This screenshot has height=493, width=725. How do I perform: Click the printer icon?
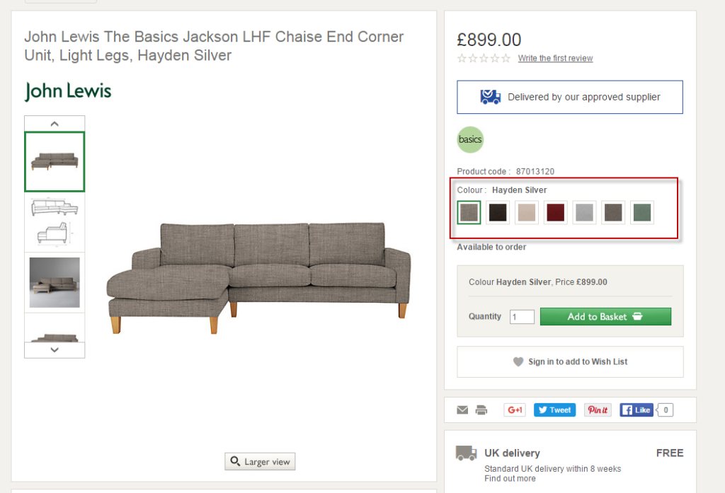click(481, 410)
